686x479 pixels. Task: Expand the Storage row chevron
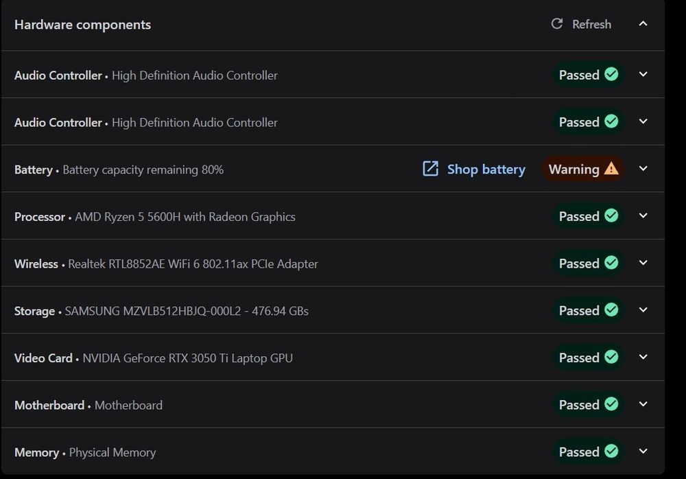[x=643, y=310]
